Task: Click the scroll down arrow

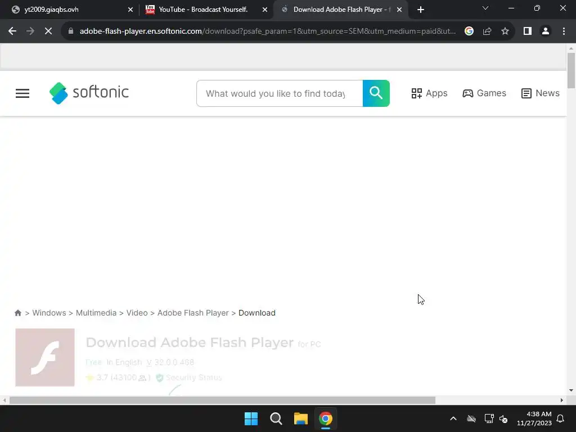Action: point(571,390)
